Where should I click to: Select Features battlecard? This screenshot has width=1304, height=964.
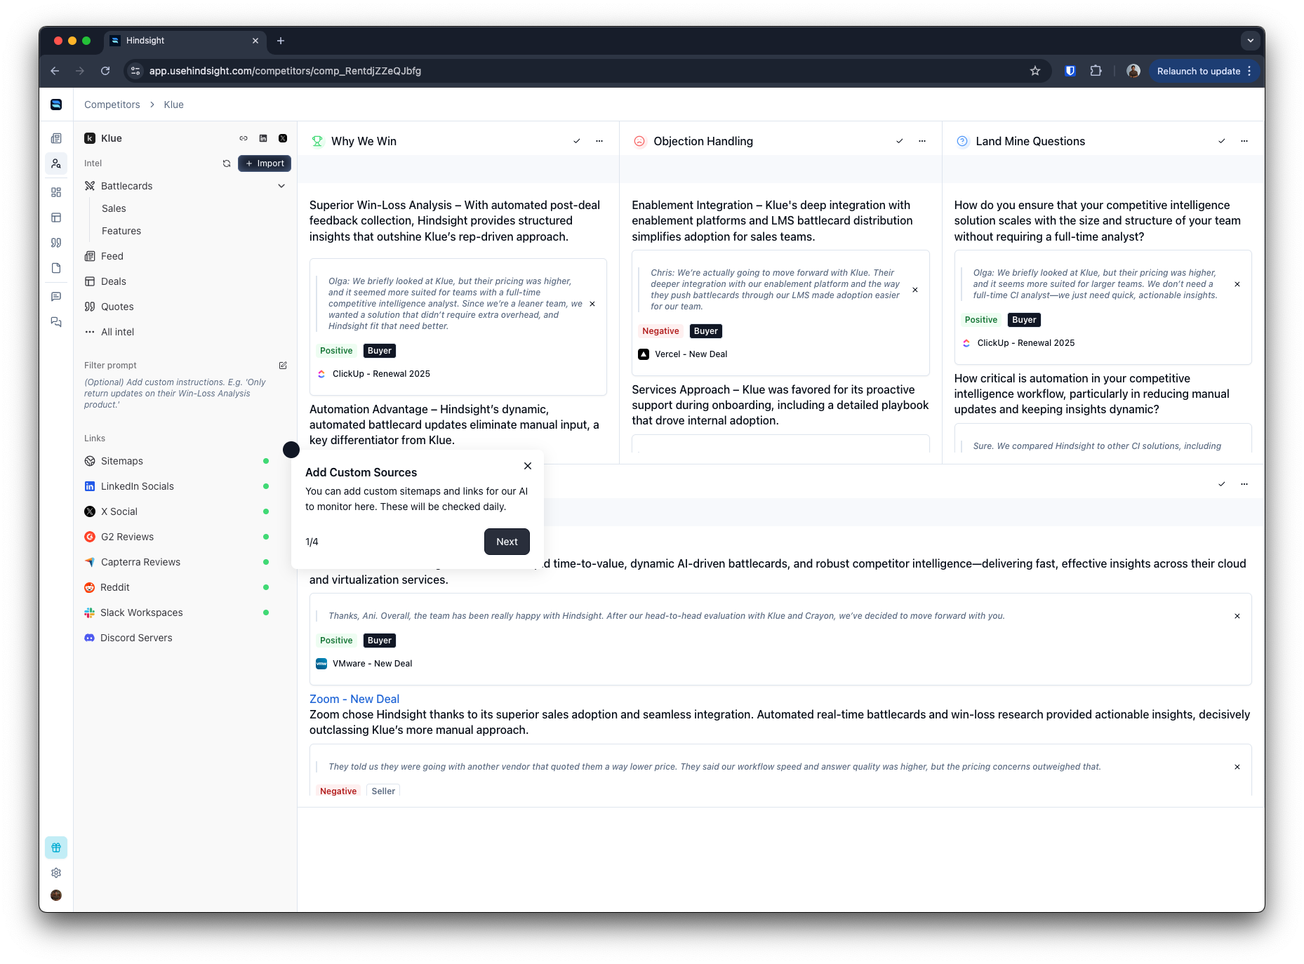click(121, 231)
